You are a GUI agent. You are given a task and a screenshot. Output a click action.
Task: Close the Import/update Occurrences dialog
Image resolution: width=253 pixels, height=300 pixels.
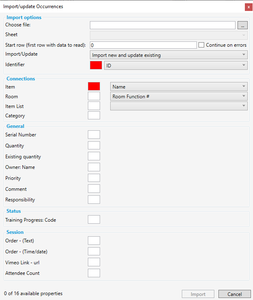pos(248,7)
